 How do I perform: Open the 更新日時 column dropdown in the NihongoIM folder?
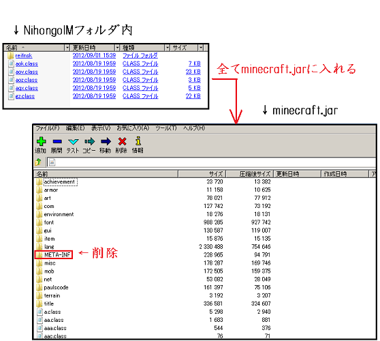[117, 48]
